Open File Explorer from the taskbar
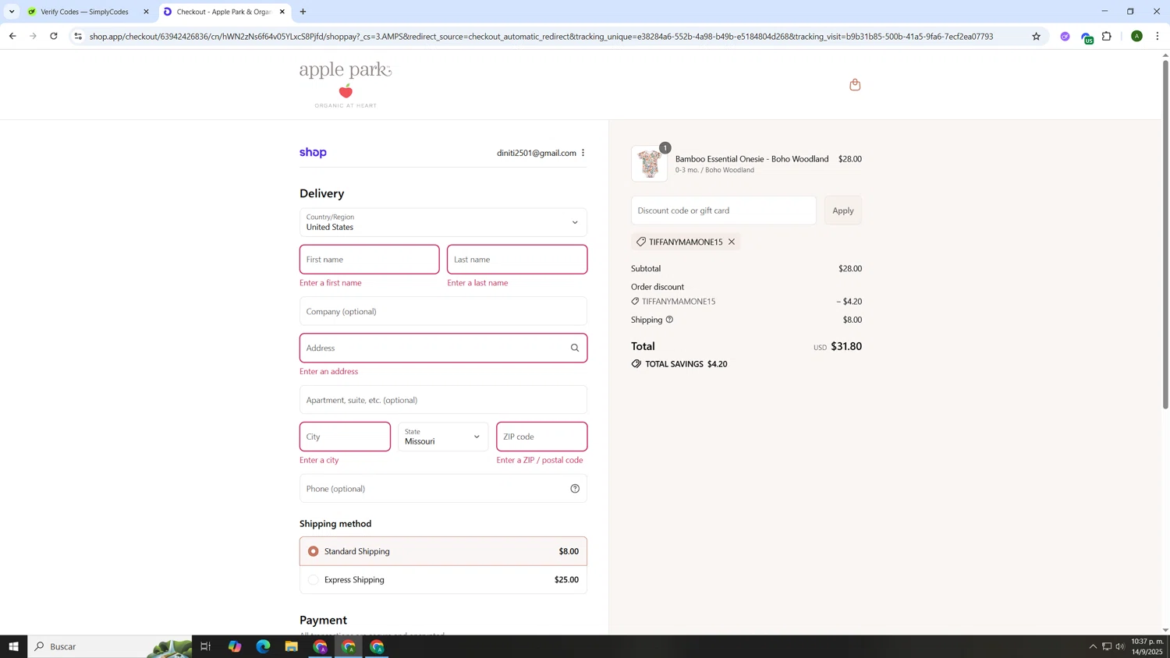1170x658 pixels. 292,646
